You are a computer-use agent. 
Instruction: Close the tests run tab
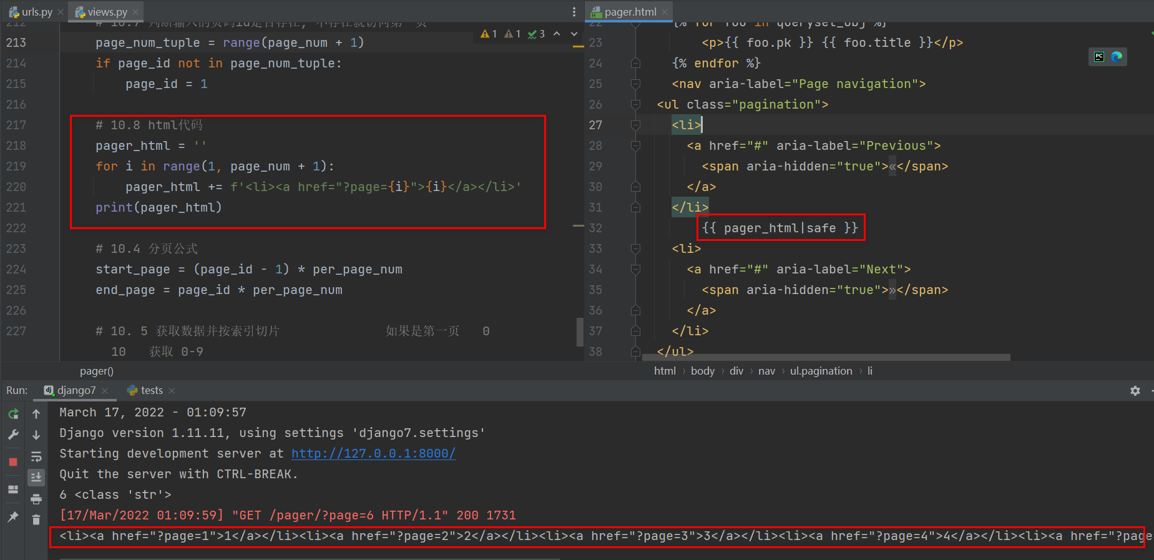click(x=172, y=391)
